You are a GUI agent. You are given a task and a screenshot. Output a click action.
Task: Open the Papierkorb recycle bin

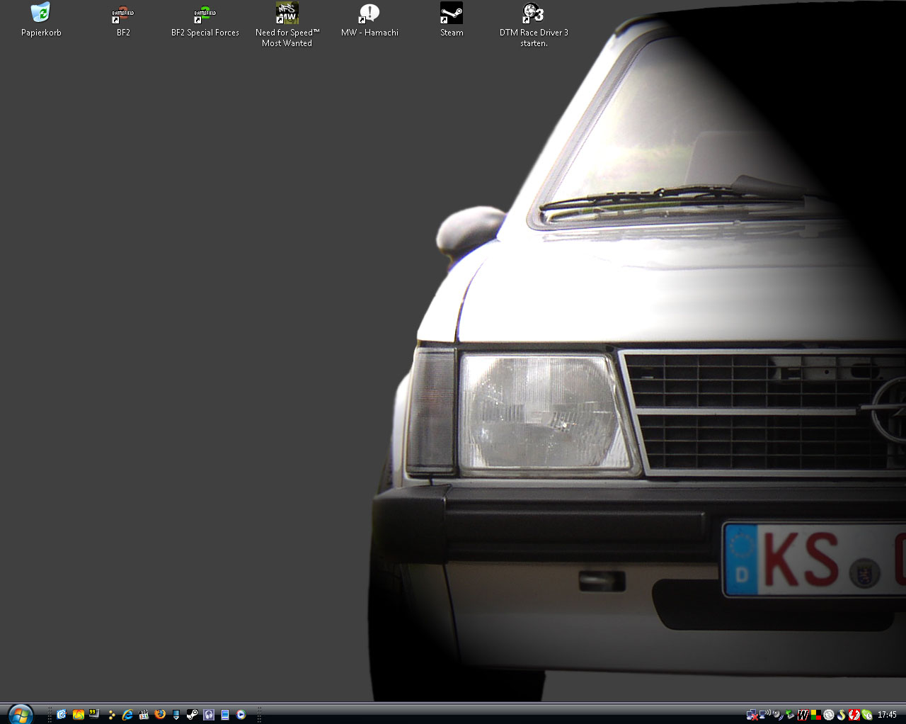(41, 13)
